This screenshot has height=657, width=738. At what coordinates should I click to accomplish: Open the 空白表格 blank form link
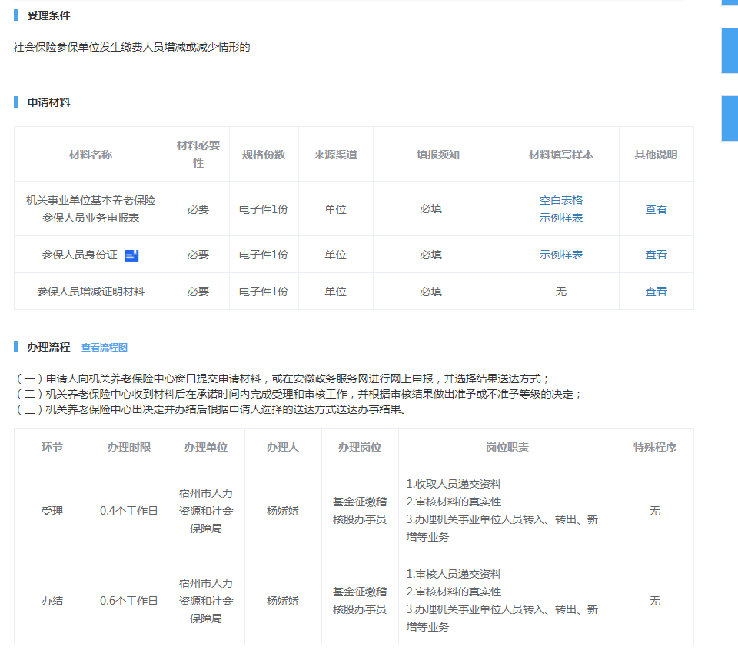pos(560,200)
